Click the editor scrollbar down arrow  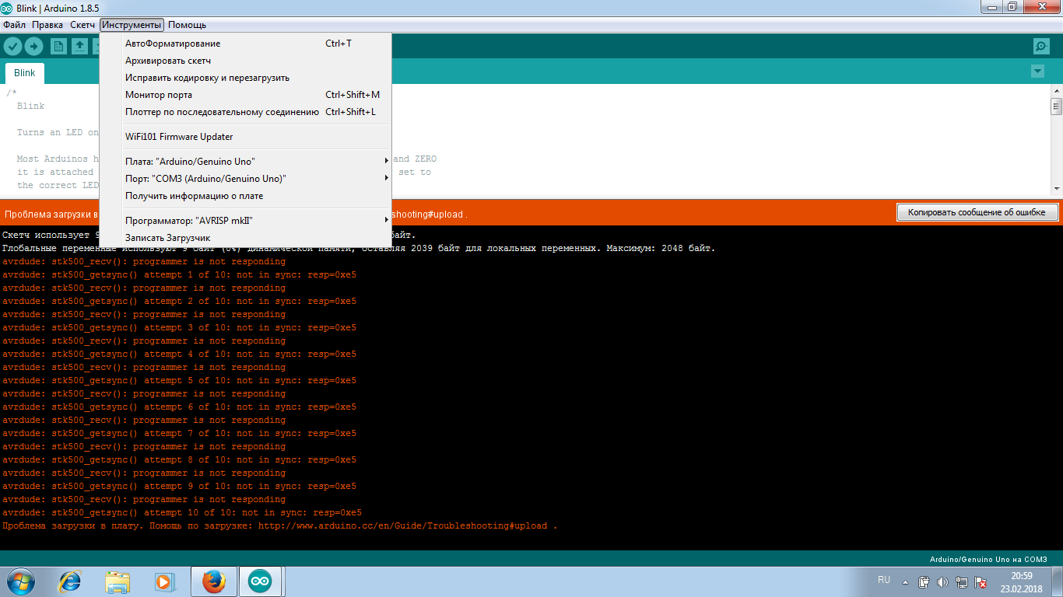[1056, 188]
